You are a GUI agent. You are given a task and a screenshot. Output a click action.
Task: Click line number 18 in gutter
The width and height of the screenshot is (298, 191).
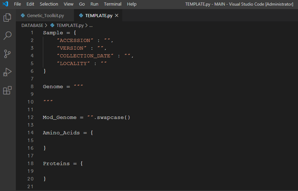[x=31, y=164]
